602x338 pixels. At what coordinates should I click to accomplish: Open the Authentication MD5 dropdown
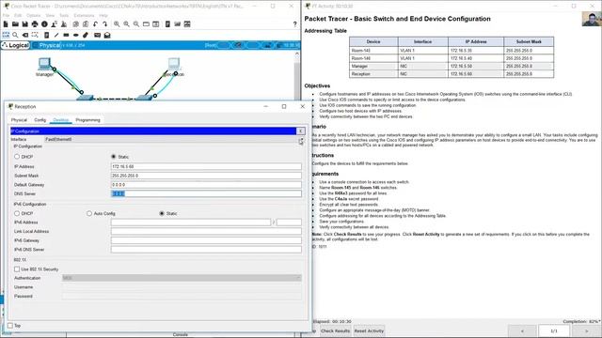click(x=182, y=278)
